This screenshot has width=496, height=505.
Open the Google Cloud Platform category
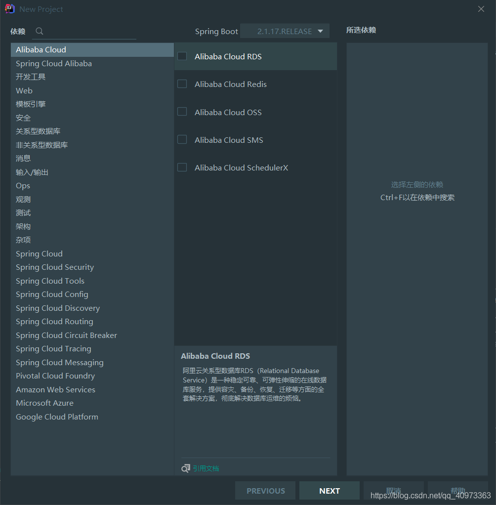(x=57, y=417)
